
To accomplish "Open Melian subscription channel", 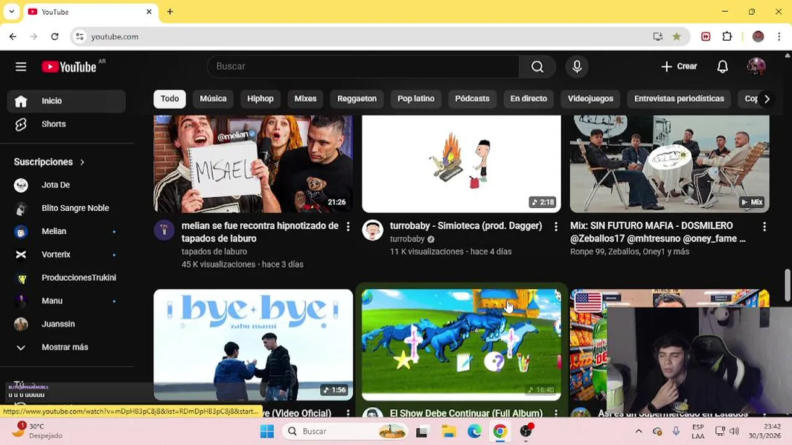I will [66, 231].
